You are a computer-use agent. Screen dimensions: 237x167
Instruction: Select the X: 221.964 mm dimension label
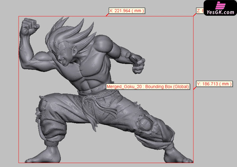point(126,11)
